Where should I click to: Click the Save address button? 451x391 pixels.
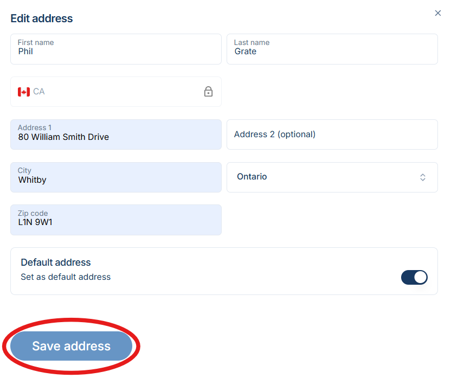(70, 345)
